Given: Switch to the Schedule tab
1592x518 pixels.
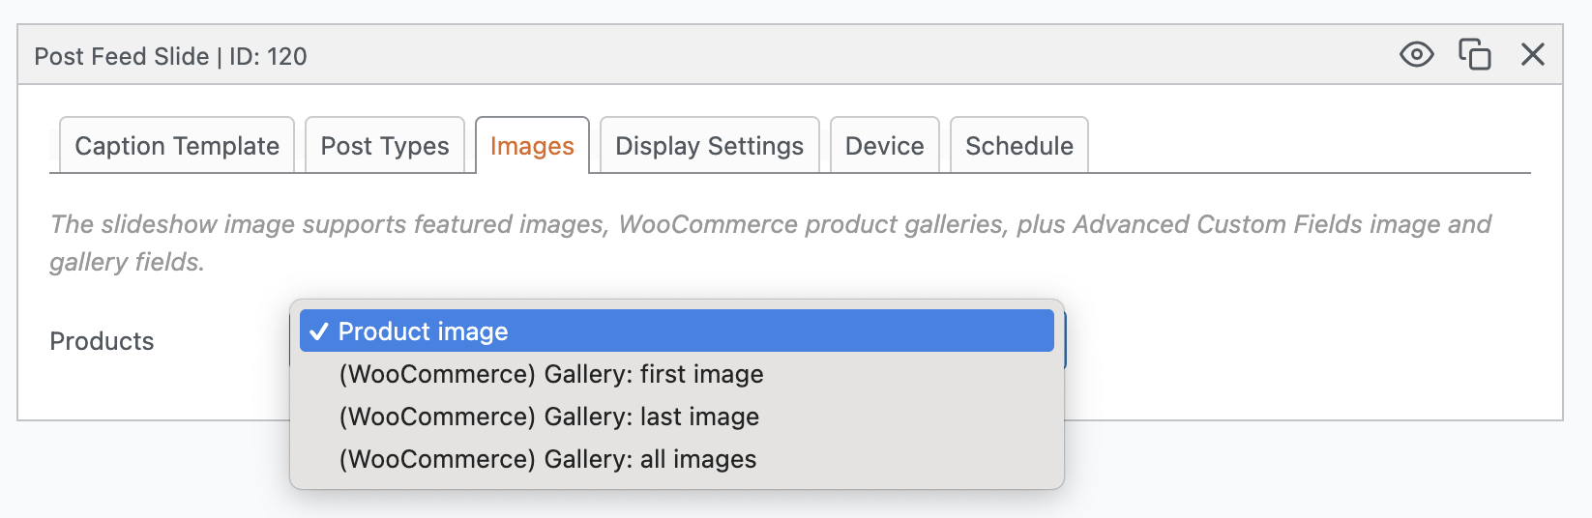Looking at the screenshot, I should 1018,146.
